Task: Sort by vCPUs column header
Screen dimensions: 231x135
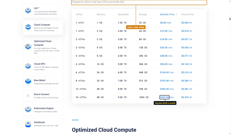Action: click(x=79, y=14)
